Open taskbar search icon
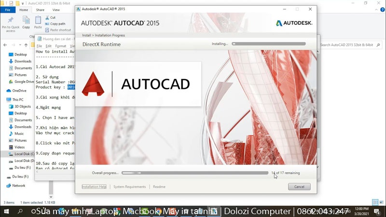Viewport: 386px width, 217px height. click(20, 211)
